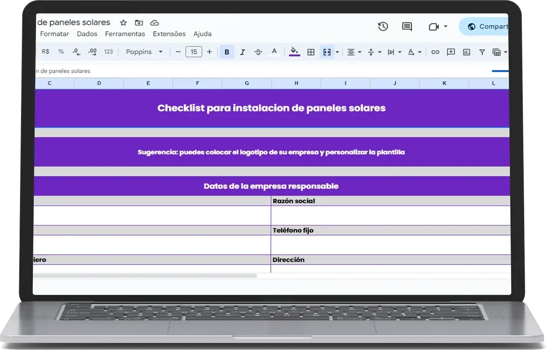Open table view options dropdown
The width and height of the screenshot is (547, 350).
click(500, 52)
